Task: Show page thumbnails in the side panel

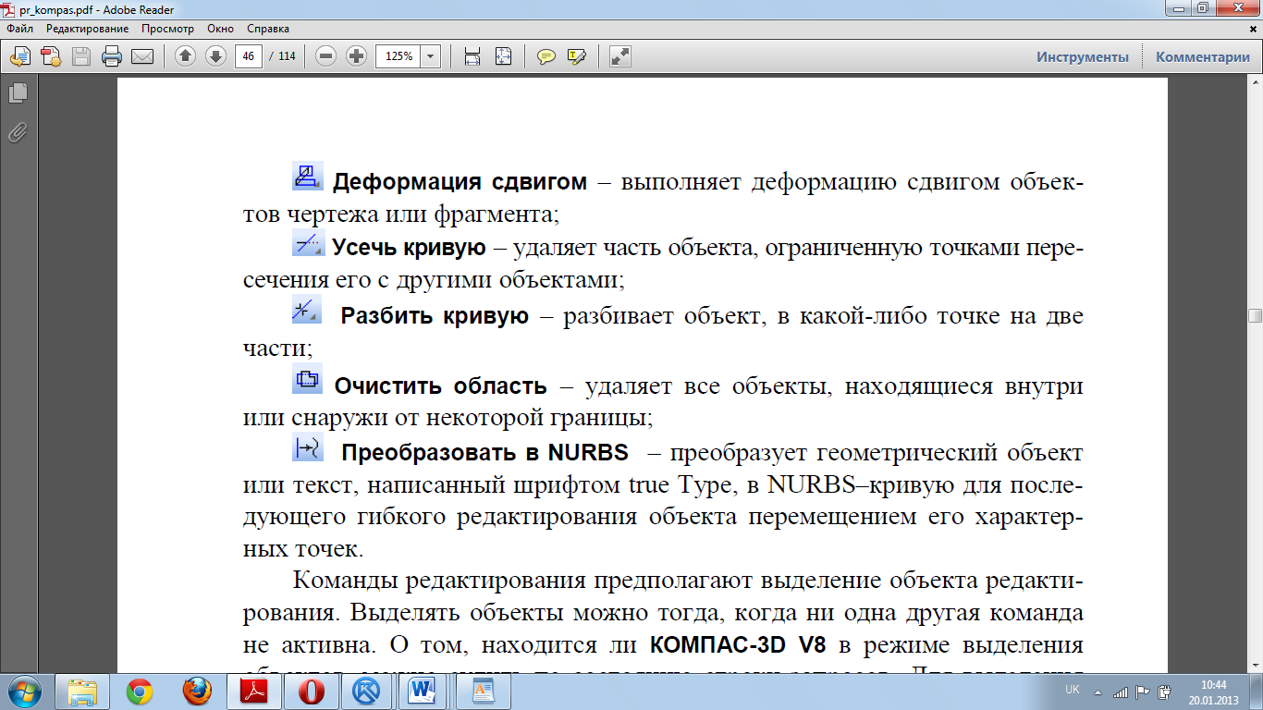Action: 18,93
